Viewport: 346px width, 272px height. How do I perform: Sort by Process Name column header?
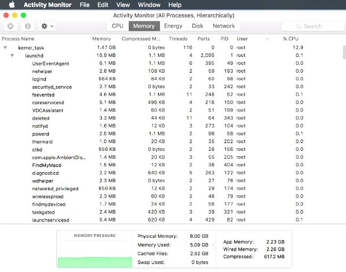[18, 39]
